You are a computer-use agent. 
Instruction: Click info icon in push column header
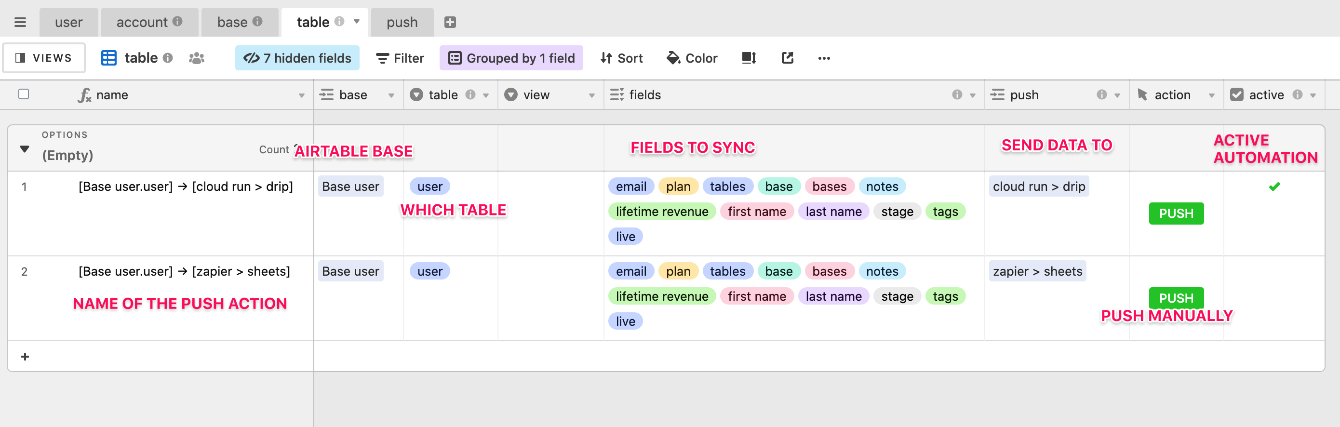[1101, 94]
